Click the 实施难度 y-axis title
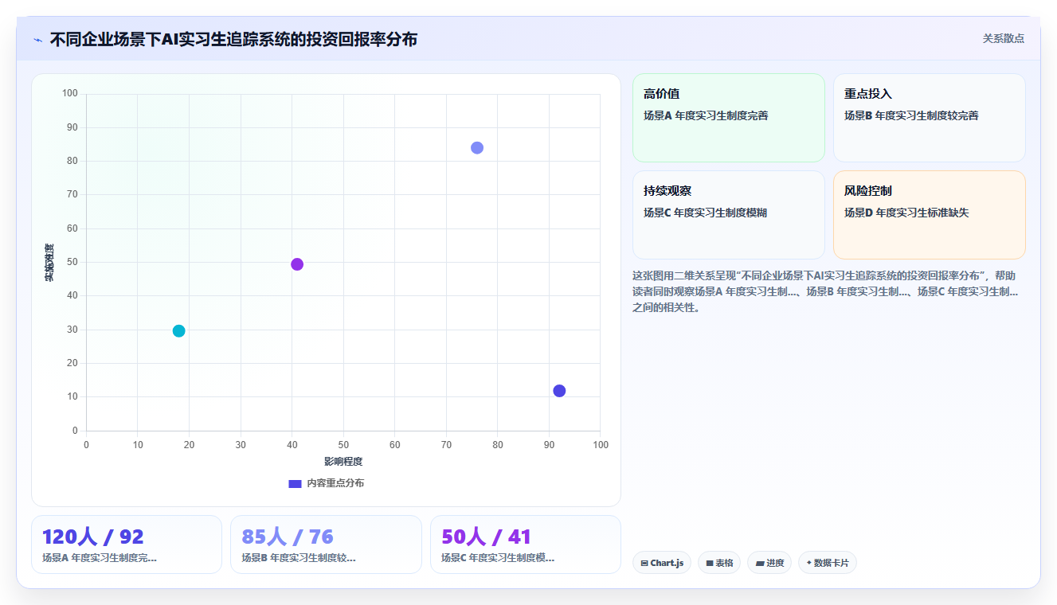The height and width of the screenshot is (605, 1057). 49,263
